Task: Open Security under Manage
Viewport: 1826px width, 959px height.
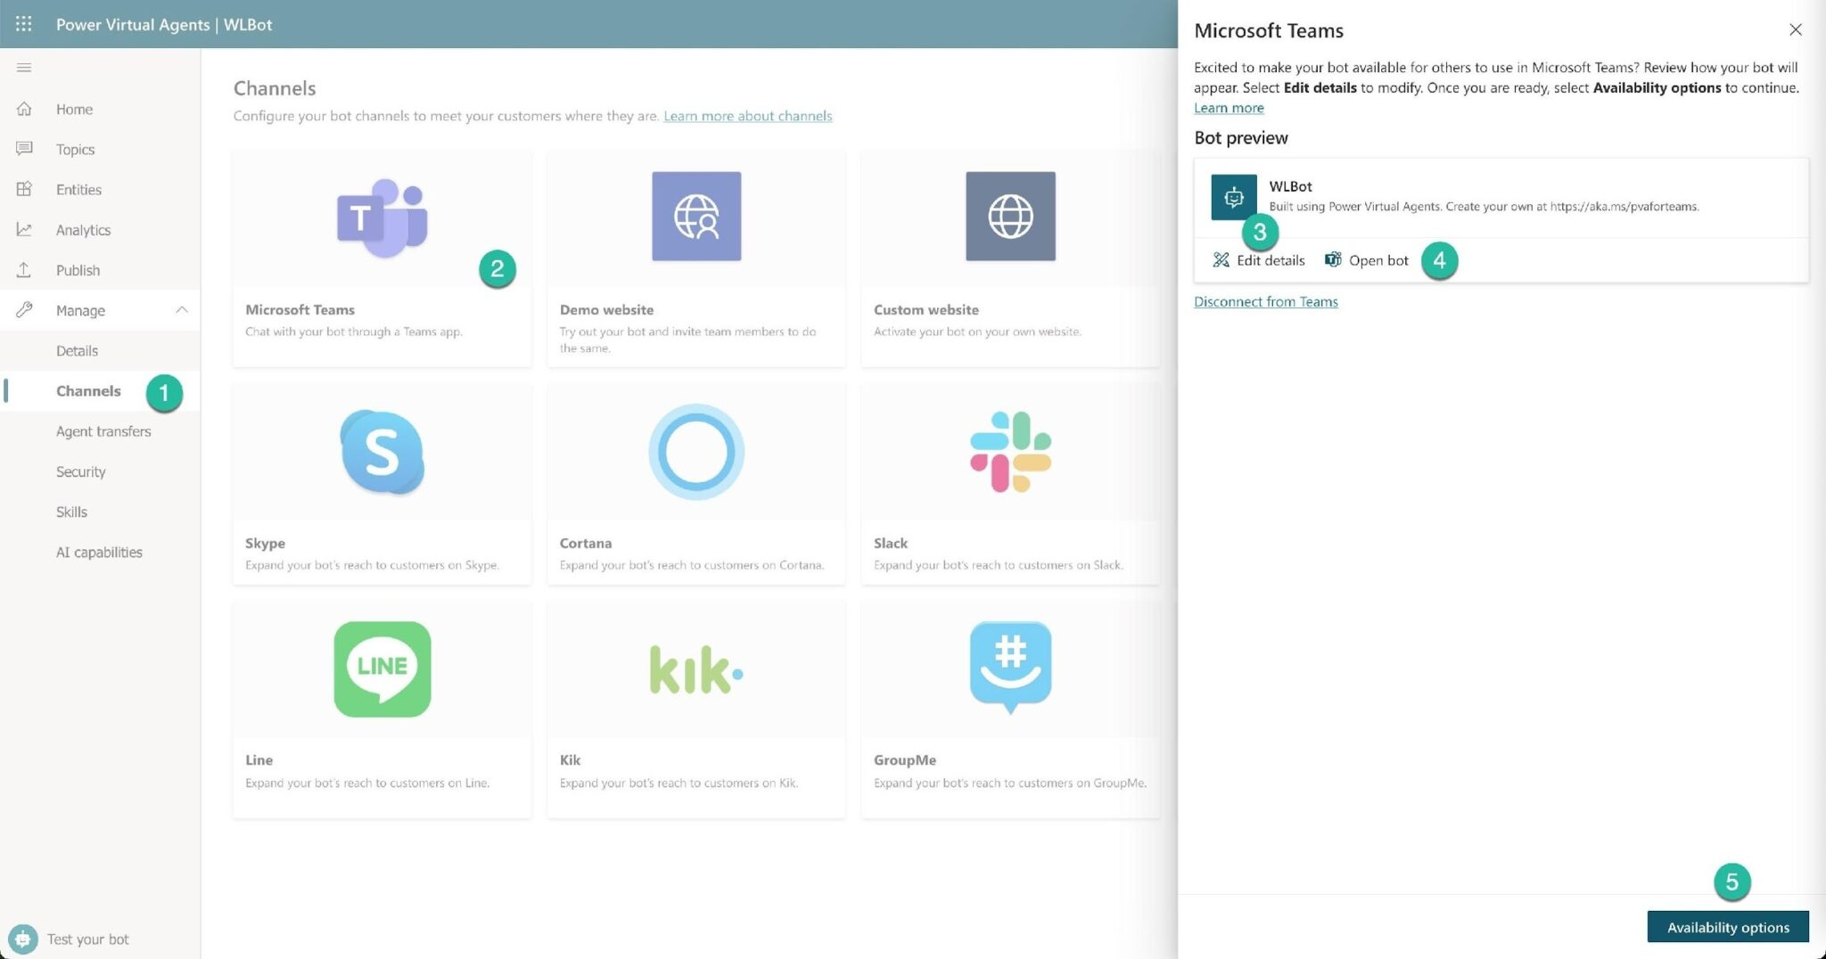Action: coord(80,471)
